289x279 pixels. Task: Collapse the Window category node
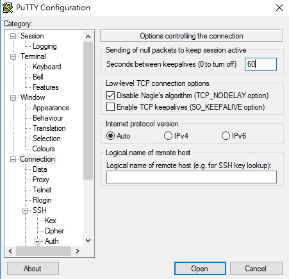pyautogui.click(x=13, y=98)
